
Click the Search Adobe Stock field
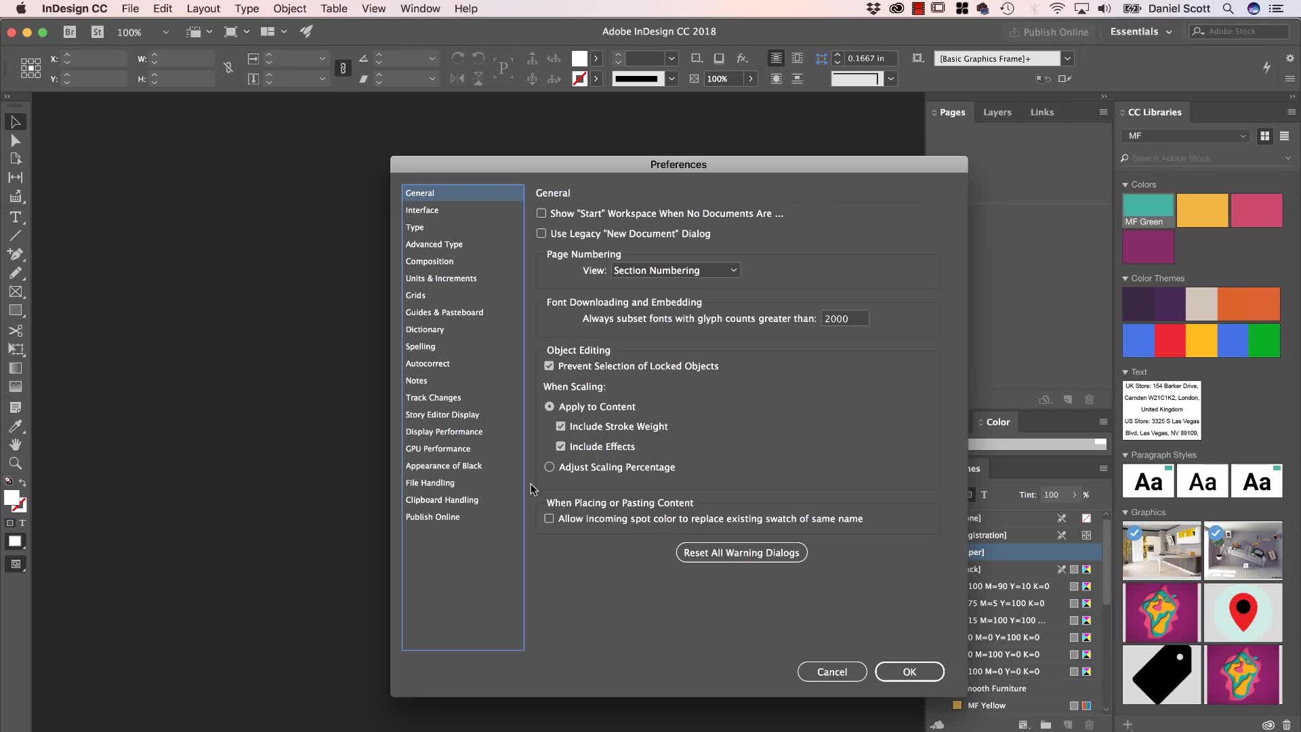1206,158
